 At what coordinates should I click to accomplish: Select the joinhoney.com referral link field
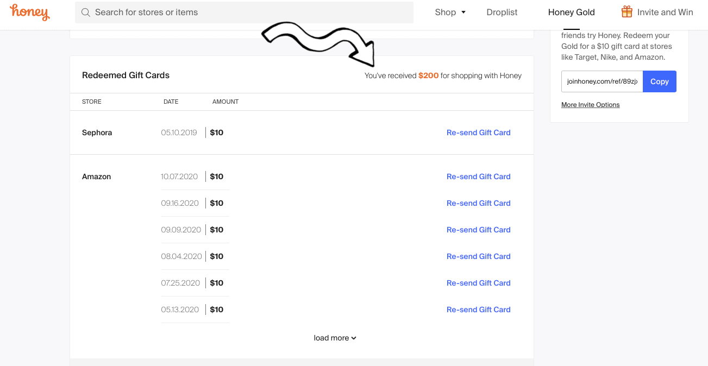602,81
